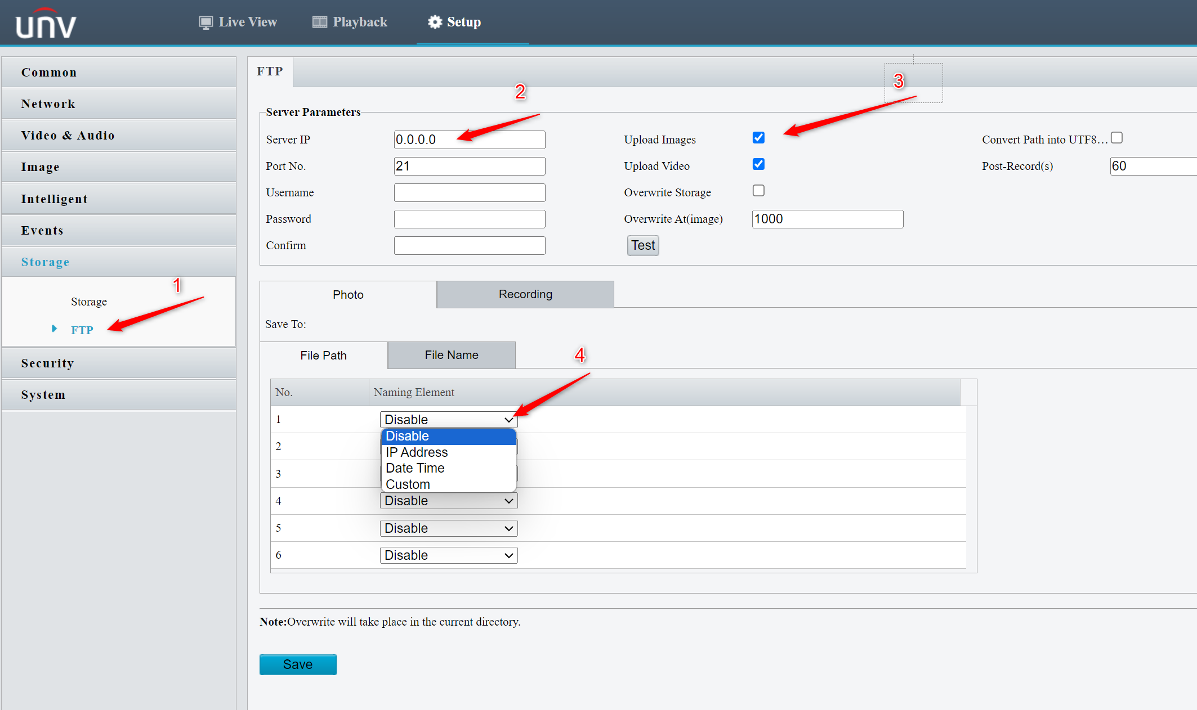
Task: Click the Save To: label
Action: [285, 324]
